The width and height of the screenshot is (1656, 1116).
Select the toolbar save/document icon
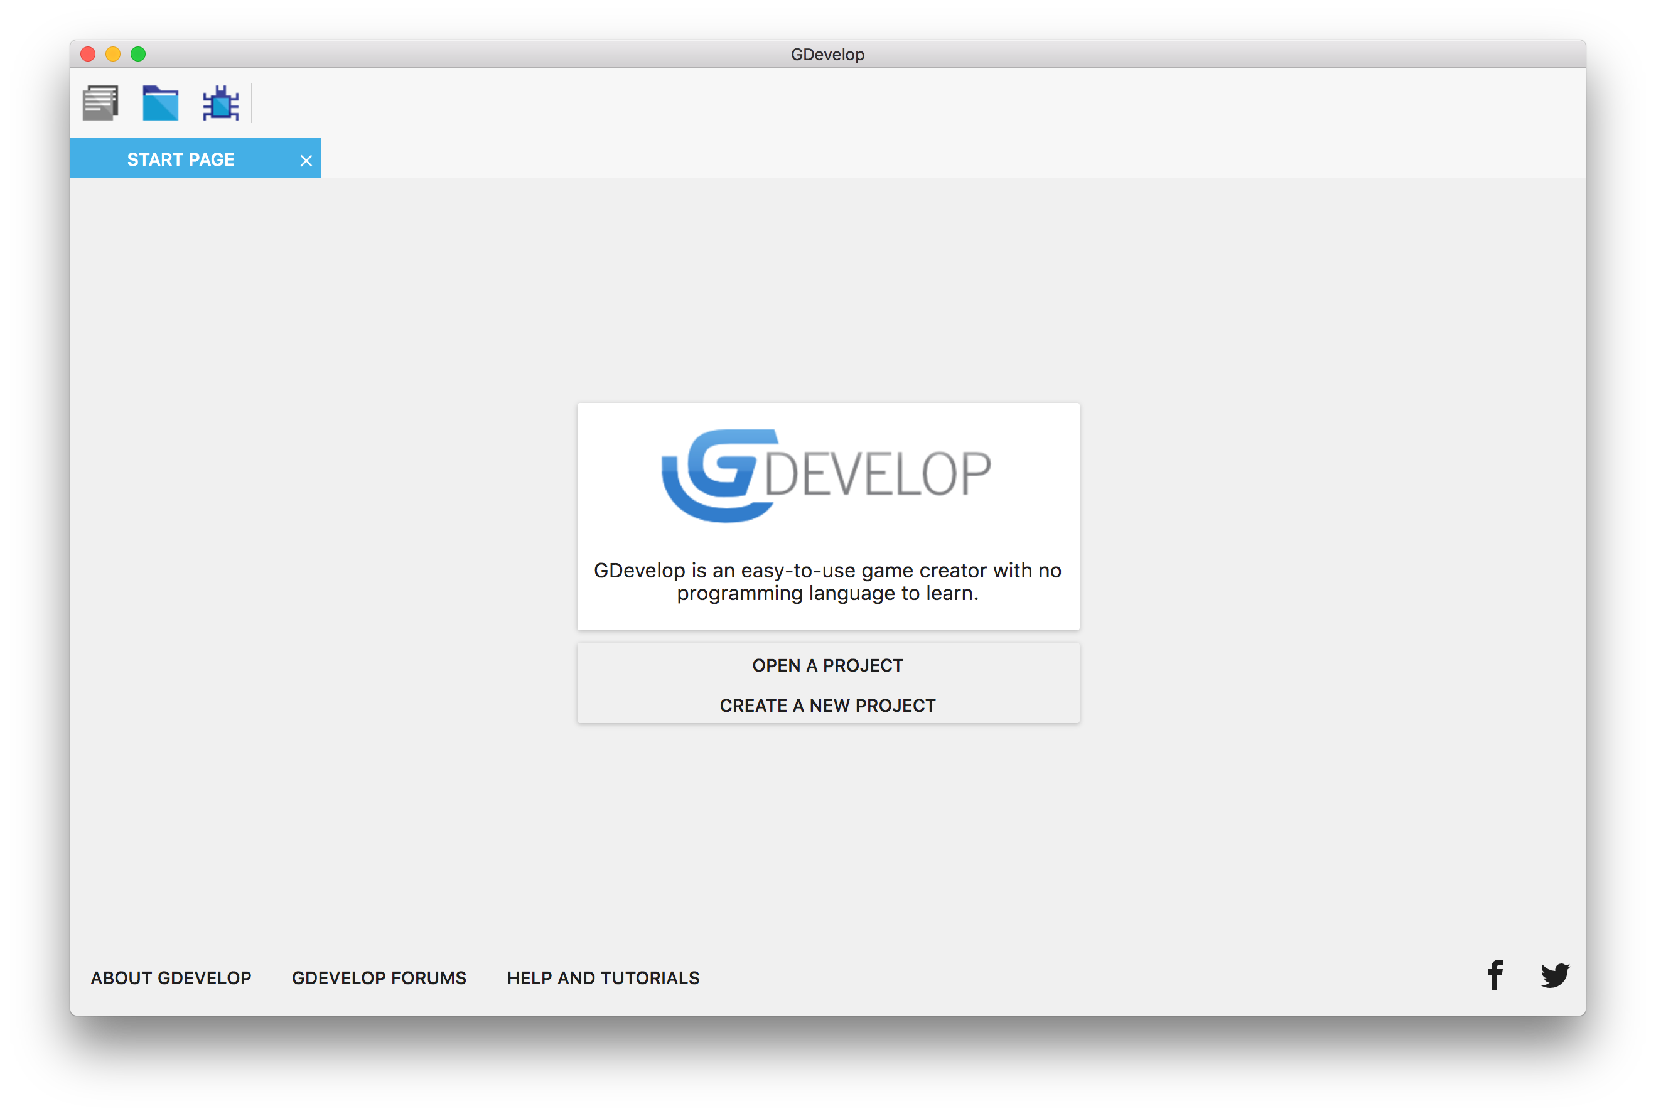coord(100,104)
